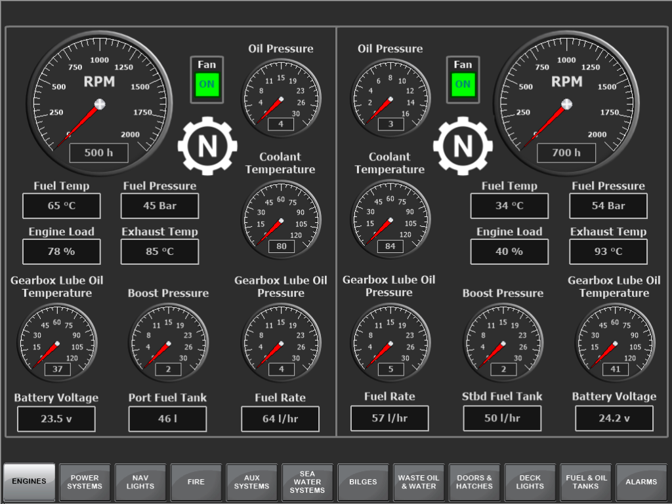Toggle the port engine Fan ON indicator
The height and width of the screenshot is (504, 672).
pyautogui.click(x=207, y=85)
